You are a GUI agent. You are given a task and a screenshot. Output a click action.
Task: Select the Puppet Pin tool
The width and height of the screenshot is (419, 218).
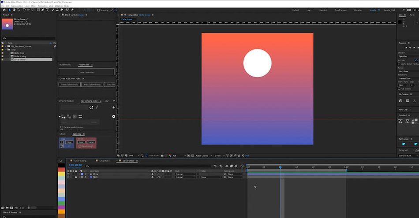coord(72,10)
